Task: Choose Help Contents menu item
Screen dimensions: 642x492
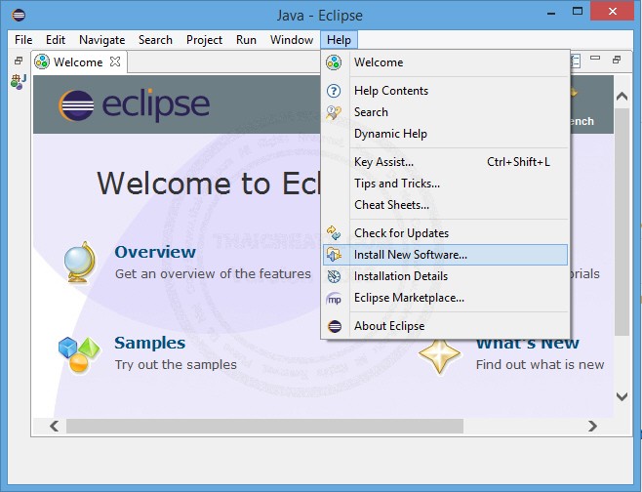Action: 445,91
